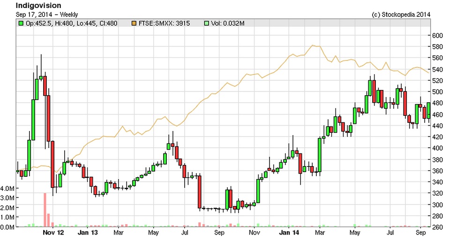Click the 'Op:452.5, Hi:480, Lo:445, Cl:480' legend text
Image resolution: width=449 pixels, height=242 pixels.
coord(71,23)
